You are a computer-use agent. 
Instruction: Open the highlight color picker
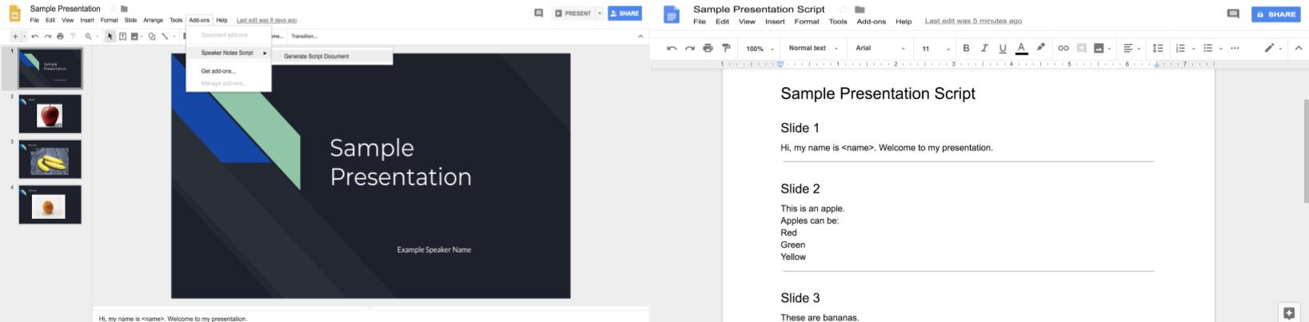point(1040,47)
